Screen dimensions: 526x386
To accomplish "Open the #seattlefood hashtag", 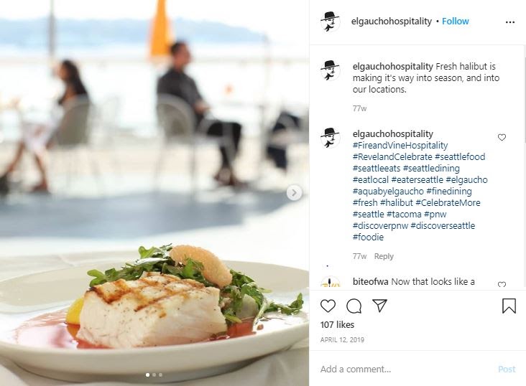I will [x=460, y=157].
